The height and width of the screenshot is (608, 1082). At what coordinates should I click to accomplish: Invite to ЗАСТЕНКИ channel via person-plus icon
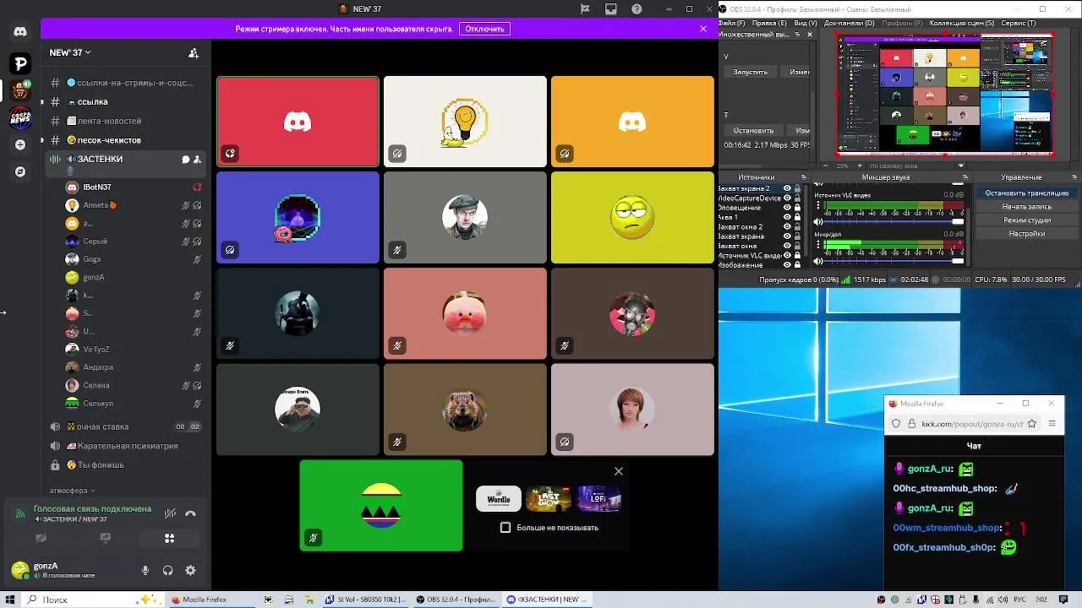click(197, 159)
